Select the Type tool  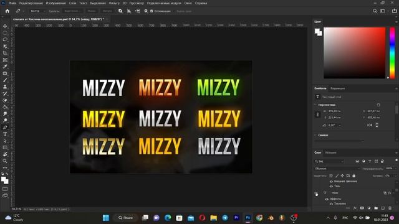pyautogui.click(x=5, y=134)
